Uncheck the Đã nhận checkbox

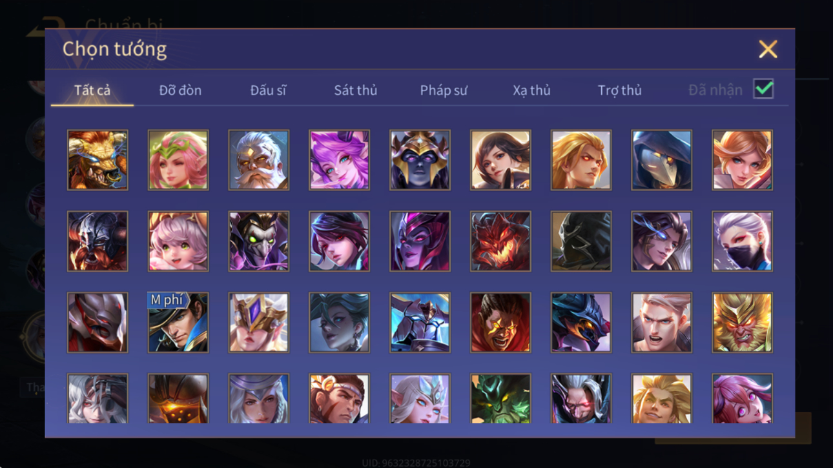coord(763,90)
